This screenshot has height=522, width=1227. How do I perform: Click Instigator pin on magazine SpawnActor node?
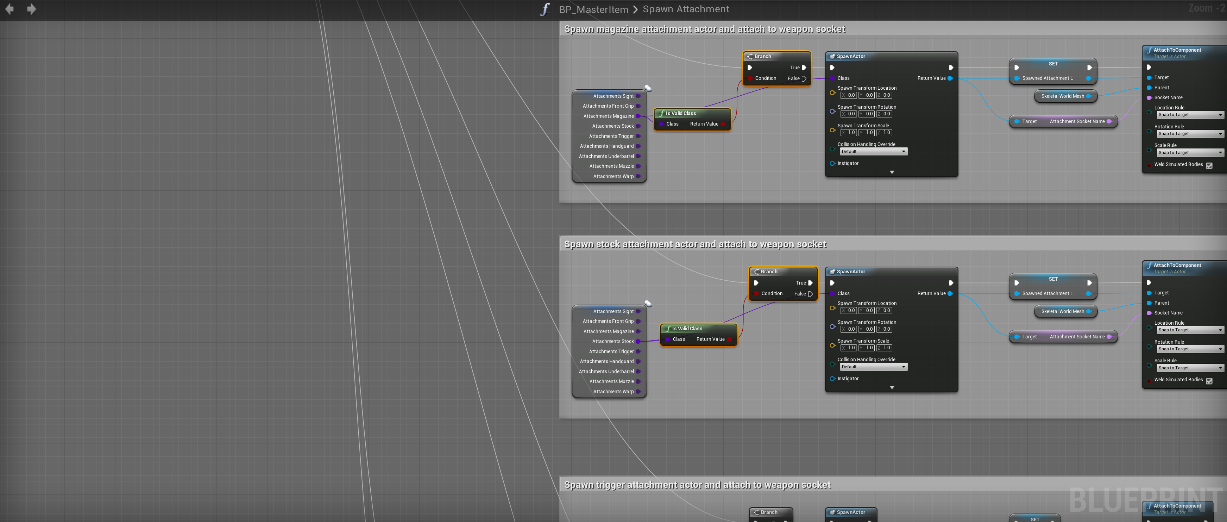pos(833,163)
